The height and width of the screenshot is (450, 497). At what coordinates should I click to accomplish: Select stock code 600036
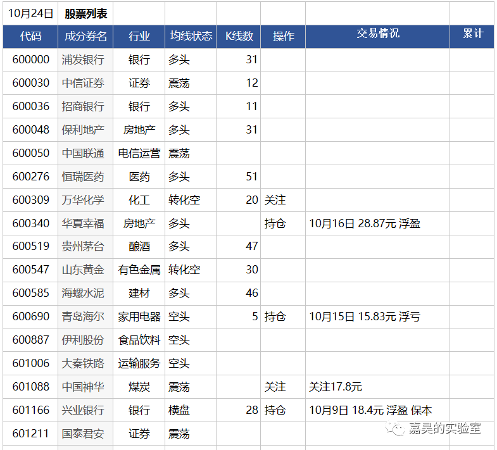[30, 106]
